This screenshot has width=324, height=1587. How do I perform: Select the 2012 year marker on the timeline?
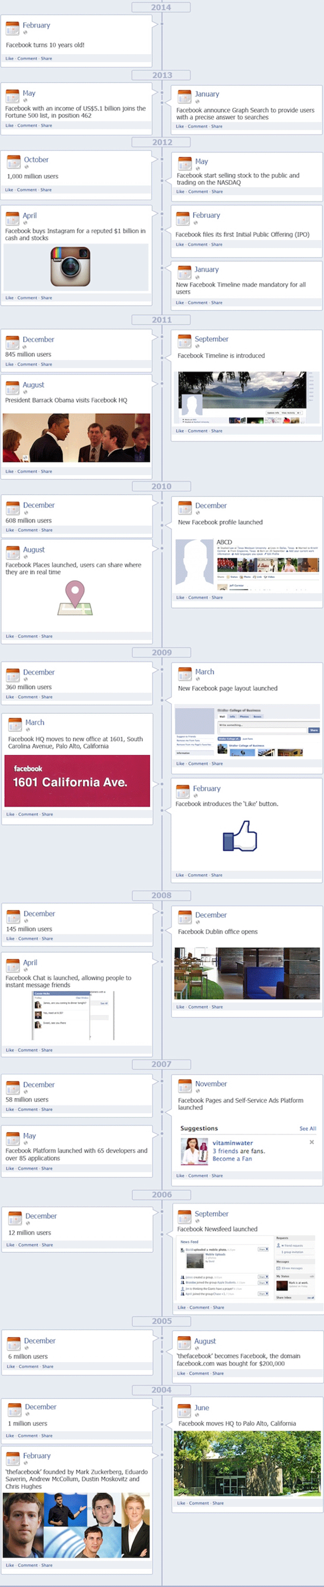(x=162, y=142)
